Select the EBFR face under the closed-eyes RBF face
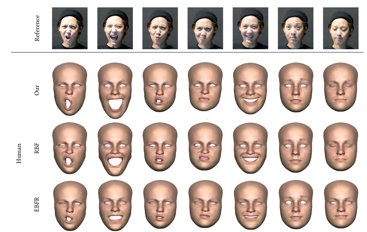The width and height of the screenshot is (367, 232). (x=341, y=204)
